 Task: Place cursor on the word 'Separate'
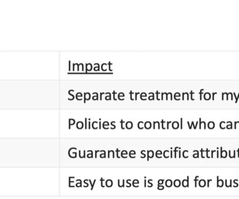pyautogui.click(x=96, y=96)
